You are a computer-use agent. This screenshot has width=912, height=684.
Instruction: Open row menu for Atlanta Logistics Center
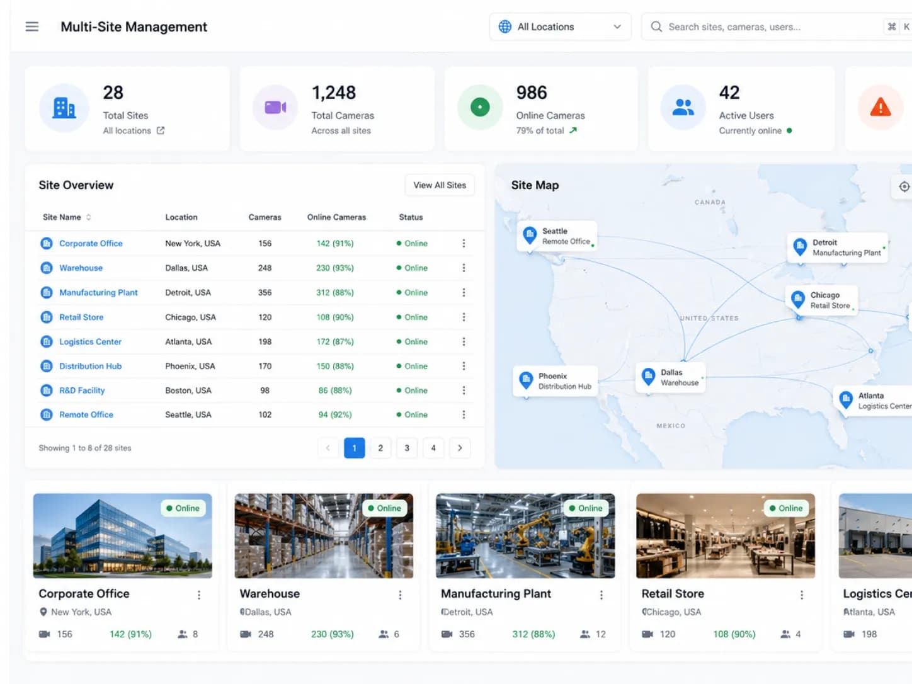pyautogui.click(x=464, y=341)
